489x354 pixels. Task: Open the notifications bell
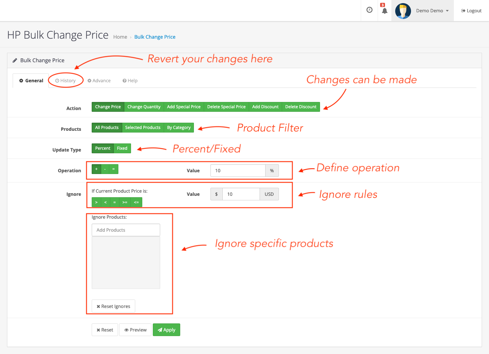click(384, 11)
